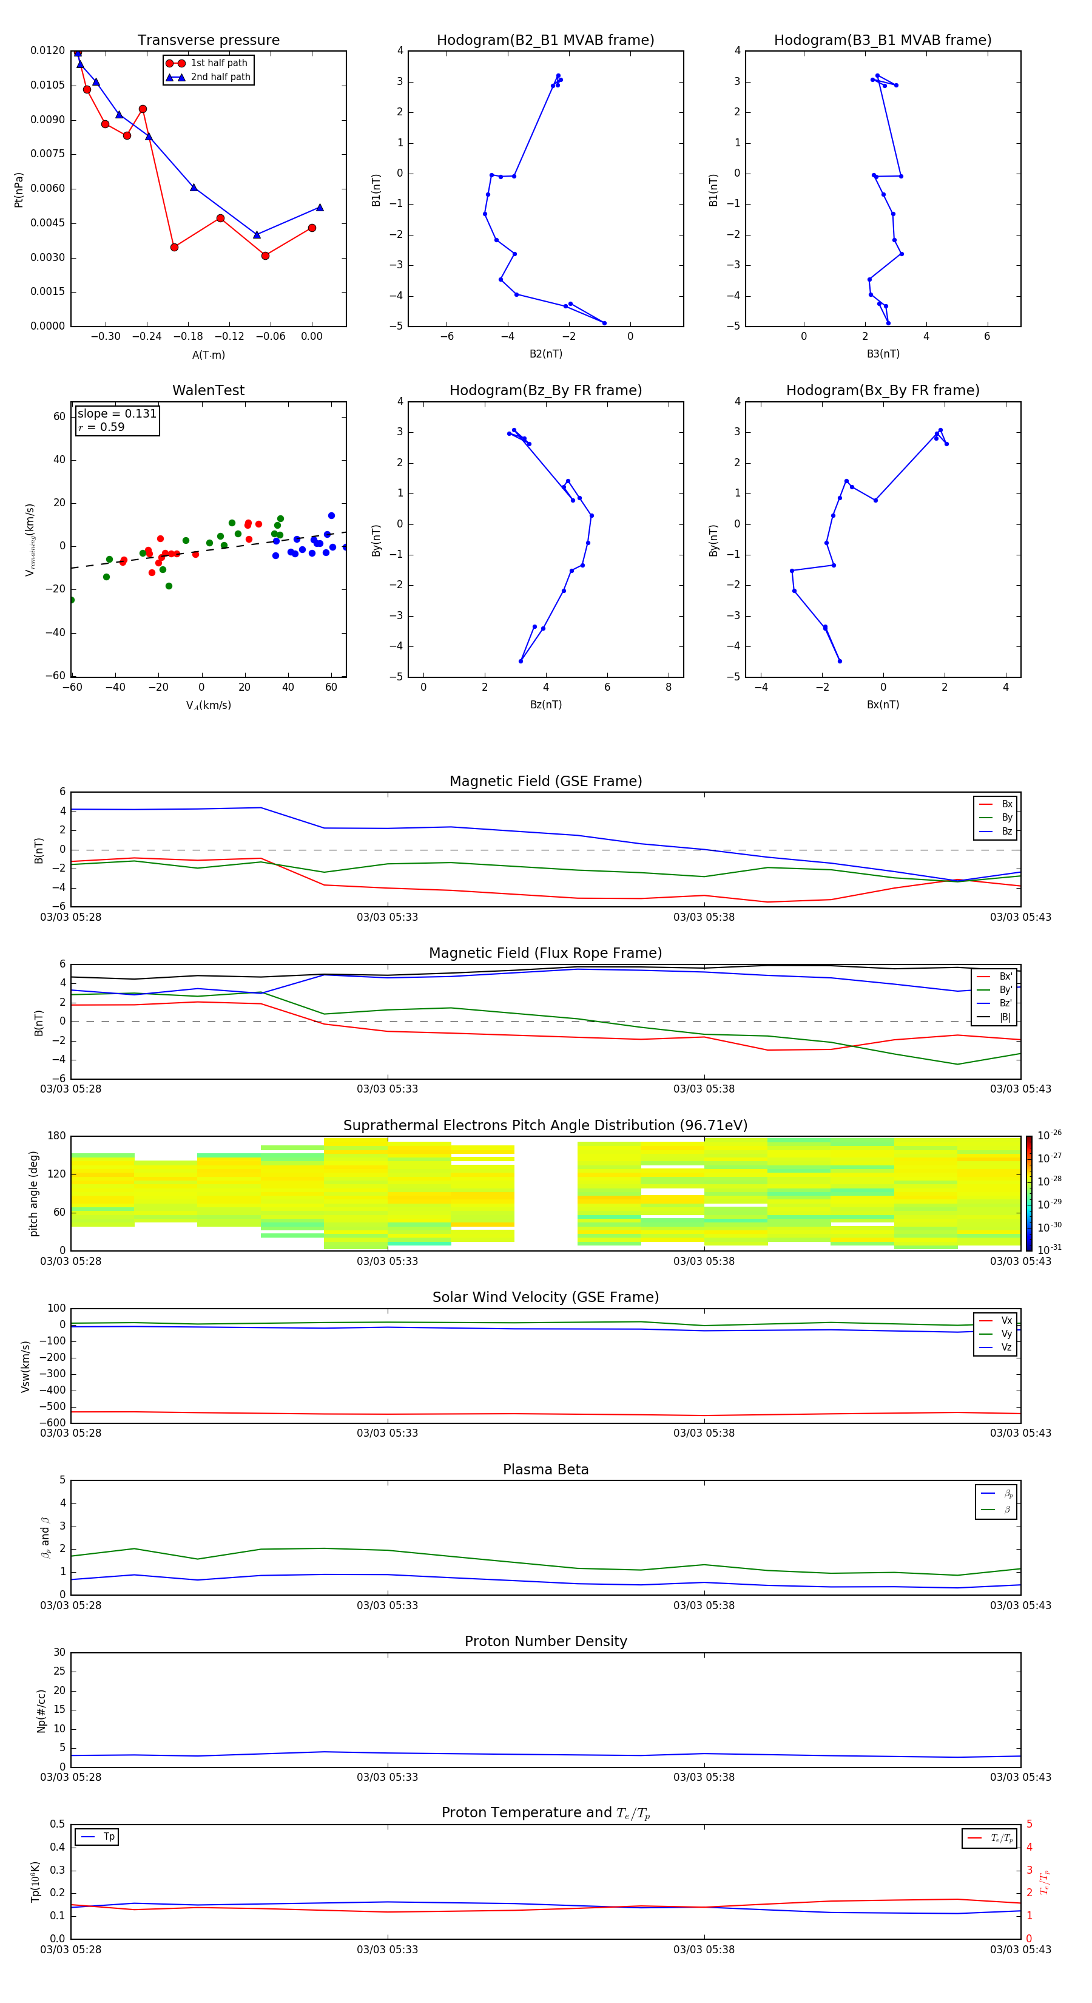The image size is (1092, 2003).
Task: Click the "Bz(nT)" x-axis label
Action: click(545, 705)
